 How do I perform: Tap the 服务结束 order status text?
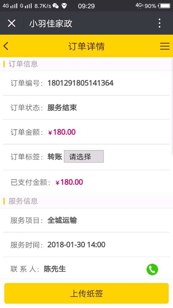[62, 107]
